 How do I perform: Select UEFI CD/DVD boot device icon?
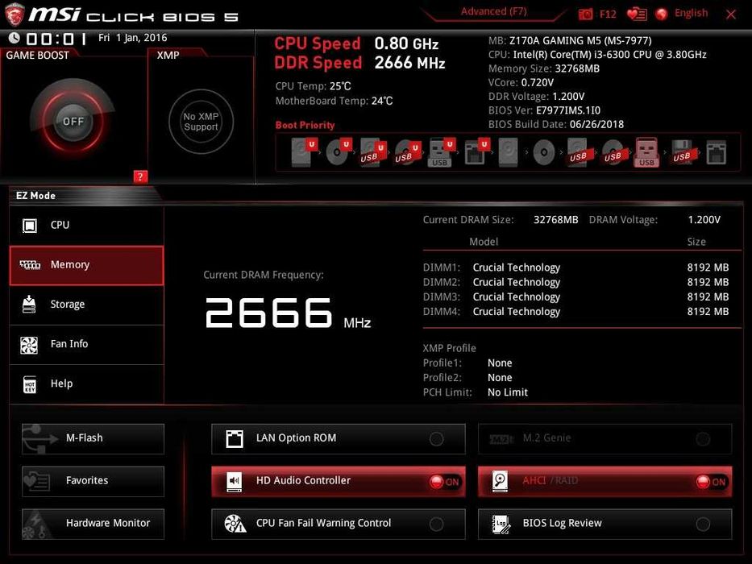[x=339, y=152]
